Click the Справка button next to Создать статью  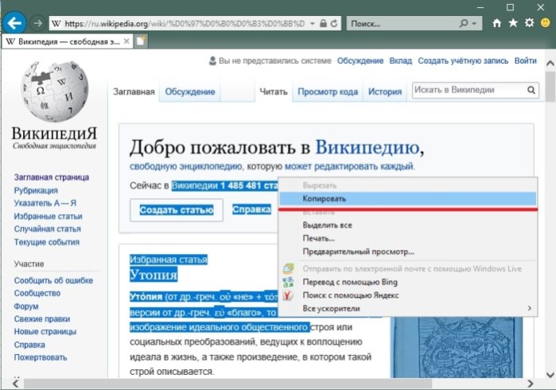tap(251, 210)
